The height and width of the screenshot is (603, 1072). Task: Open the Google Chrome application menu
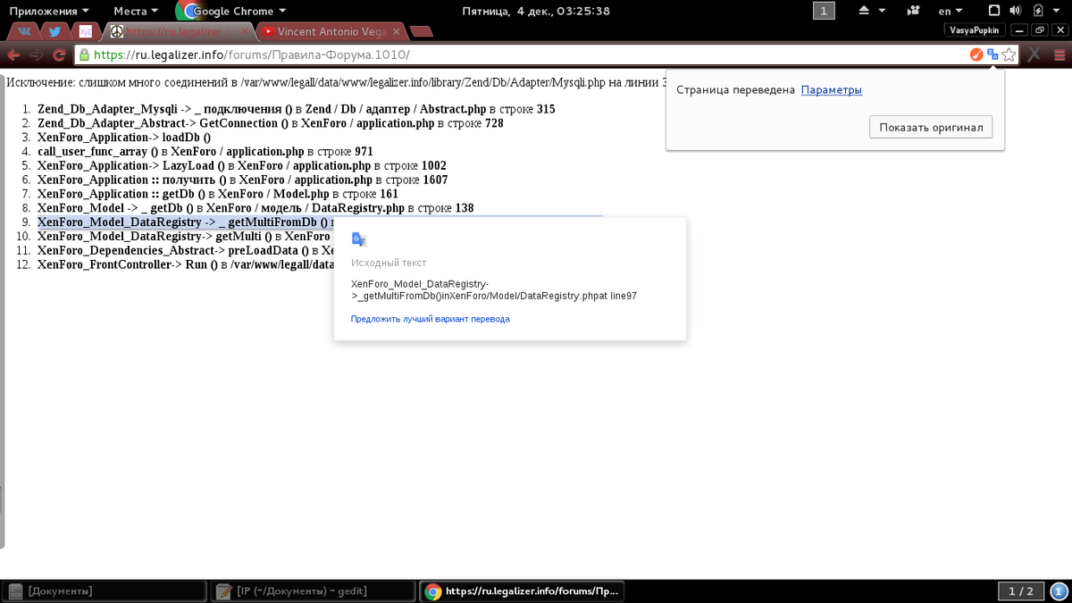pyautogui.click(x=232, y=11)
